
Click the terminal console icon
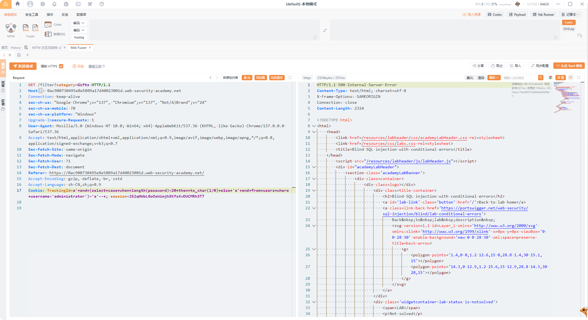(78, 4)
